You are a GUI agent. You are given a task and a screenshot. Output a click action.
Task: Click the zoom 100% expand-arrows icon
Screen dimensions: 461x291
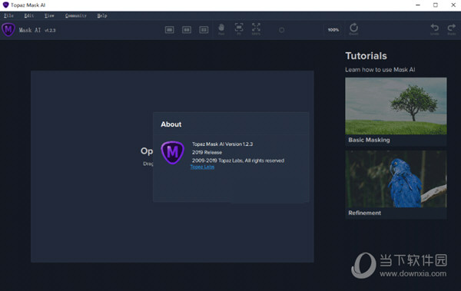pos(256,29)
